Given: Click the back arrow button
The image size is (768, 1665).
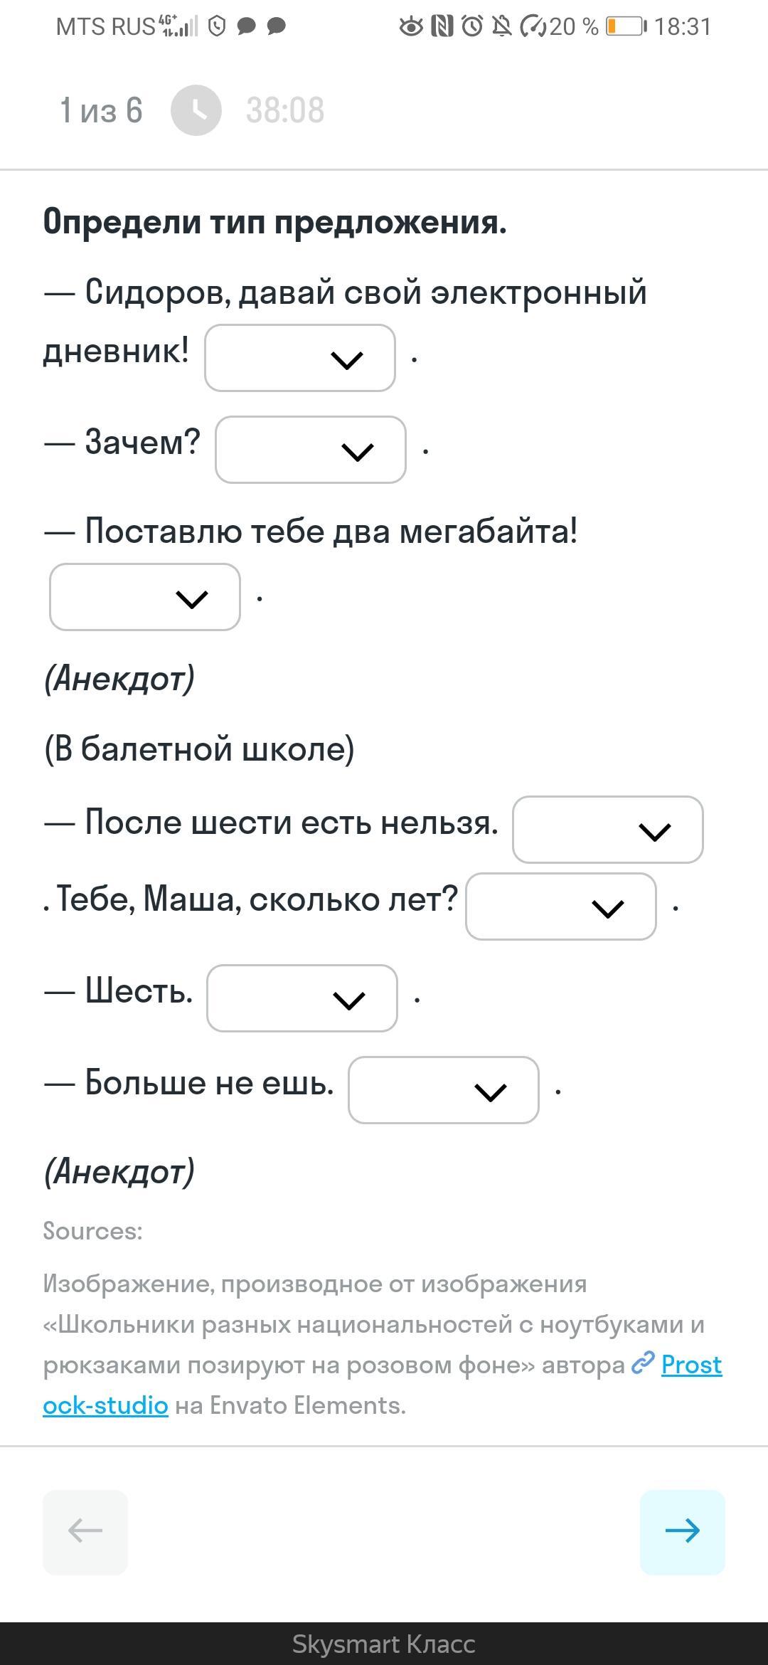Looking at the screenshot, I should (85, 1531).
